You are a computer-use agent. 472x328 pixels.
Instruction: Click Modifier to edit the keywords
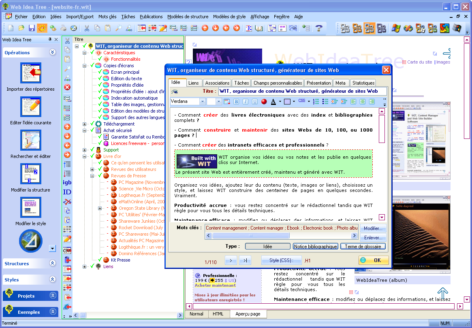(372, 228)
